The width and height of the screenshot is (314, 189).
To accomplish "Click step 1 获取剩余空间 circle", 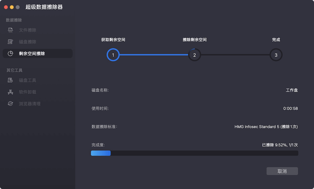I will [113, 55].
